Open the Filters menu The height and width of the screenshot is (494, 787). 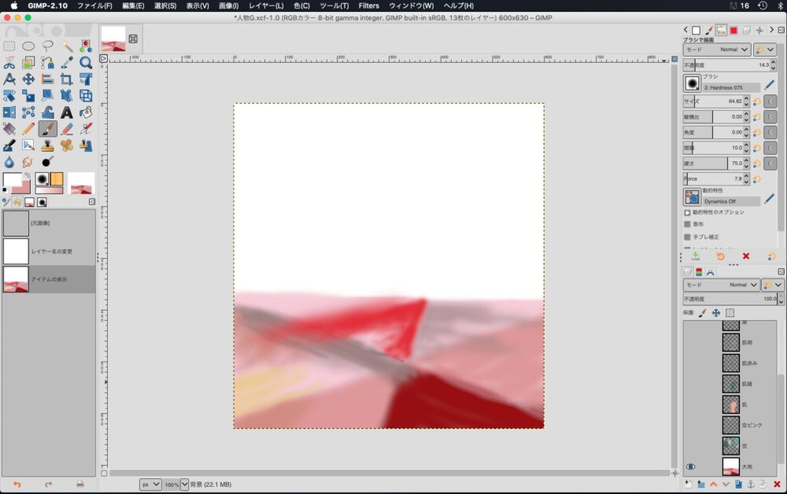368,6
